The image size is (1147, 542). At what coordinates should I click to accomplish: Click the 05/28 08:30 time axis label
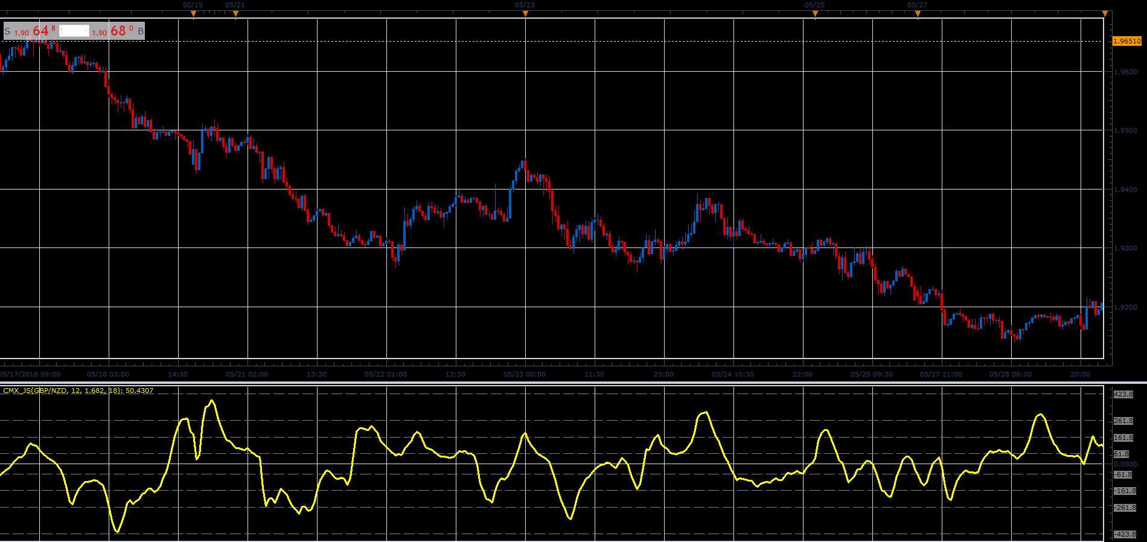click(x=1011, y=374)
